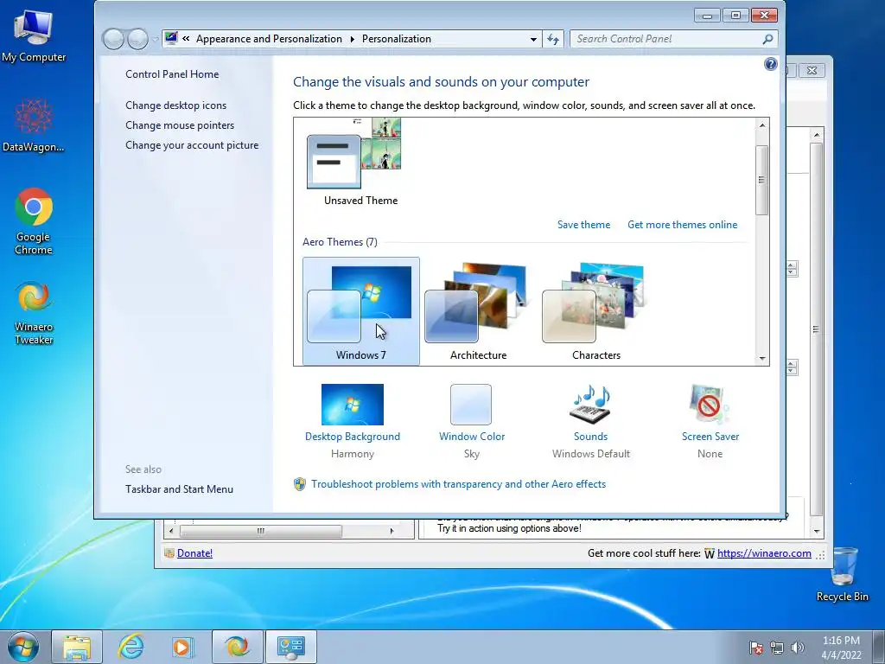Open DataWagon desktop shortcut
885x664 pixels.
coord(34,124)
